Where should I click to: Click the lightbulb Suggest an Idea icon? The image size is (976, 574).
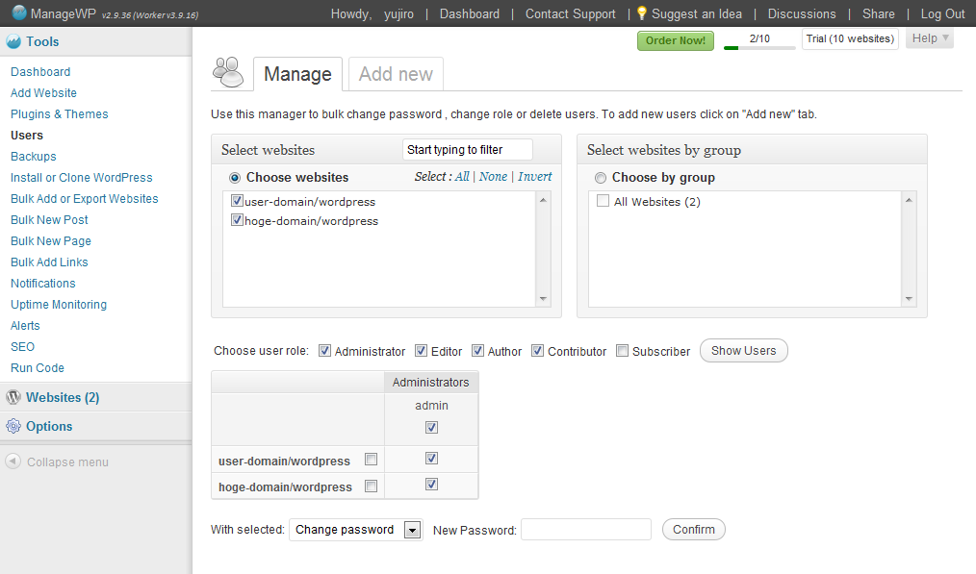(642, 13)
